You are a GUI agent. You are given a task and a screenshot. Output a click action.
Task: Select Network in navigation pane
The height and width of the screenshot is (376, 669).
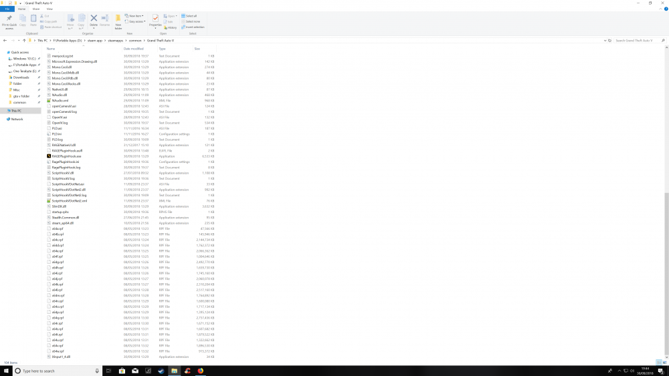coord(17,120)
